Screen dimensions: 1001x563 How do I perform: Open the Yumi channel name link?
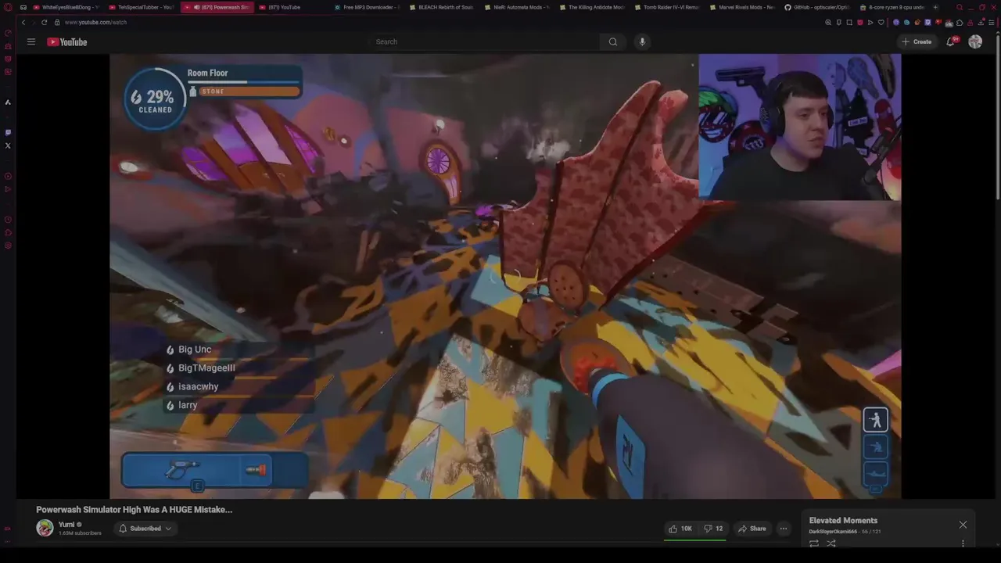point(66,525)
